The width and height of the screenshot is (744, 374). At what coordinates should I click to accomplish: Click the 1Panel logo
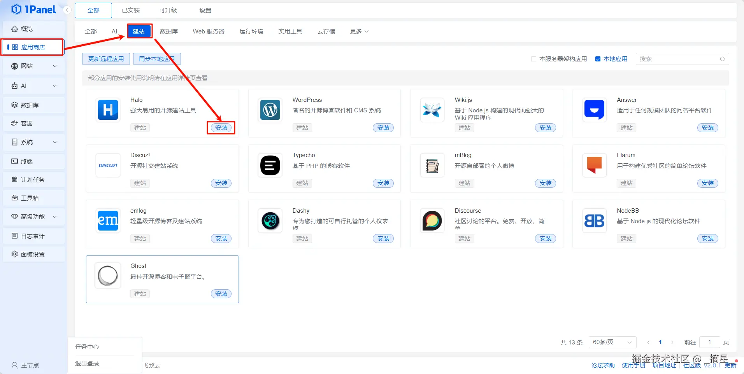(x=34, y=9)
